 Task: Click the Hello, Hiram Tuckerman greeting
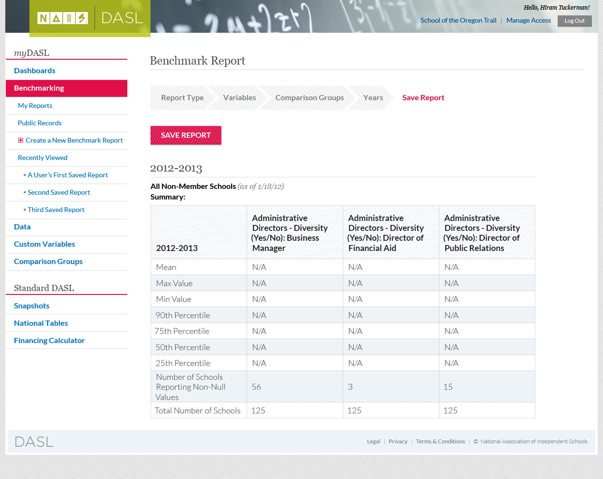[x=557, y=8]
